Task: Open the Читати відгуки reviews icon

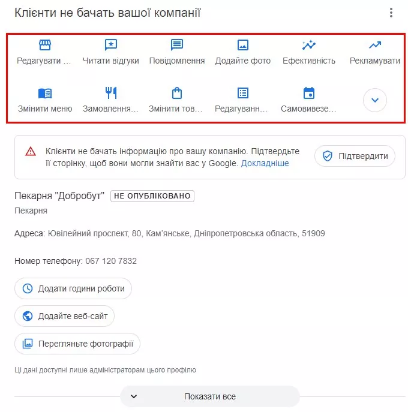Action: (x=110, y=45)
